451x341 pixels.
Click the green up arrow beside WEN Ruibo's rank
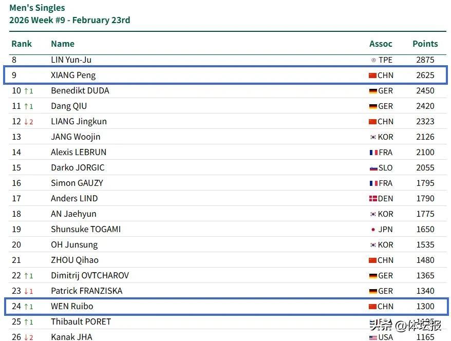click(x=26, y=307)
